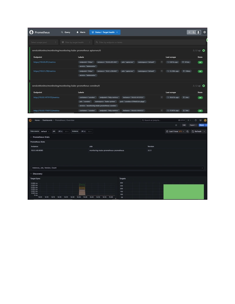Open https://10.0.1.238/metrics endpoint link

pyautogui.click(x=45, y=71)
